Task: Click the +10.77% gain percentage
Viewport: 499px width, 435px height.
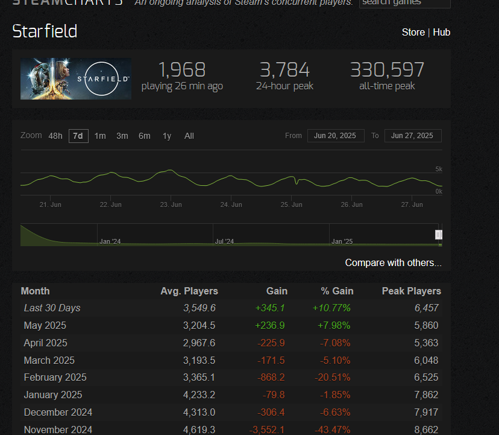Action: point(331,308)
